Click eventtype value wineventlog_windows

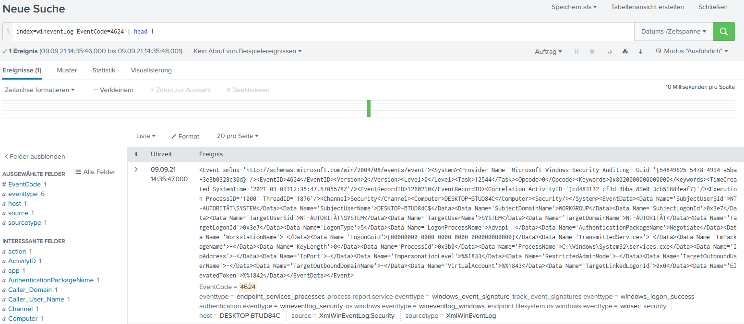tap(452, 306)
